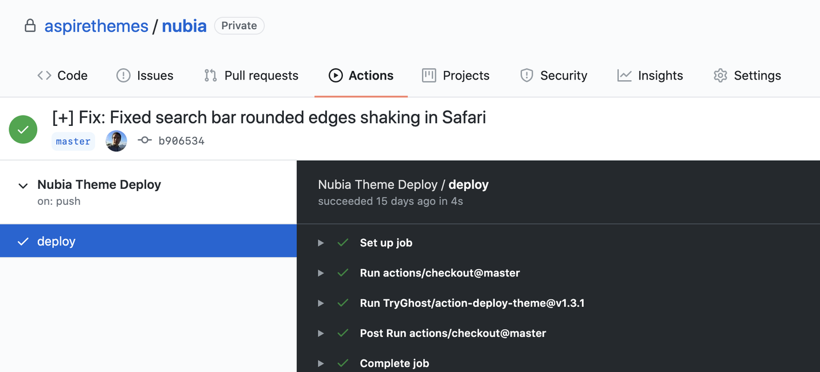This screenshot has width=820, height=372.
Task: Click the 'Run actions/checkout@master' step label
Action: pos(440,273)
